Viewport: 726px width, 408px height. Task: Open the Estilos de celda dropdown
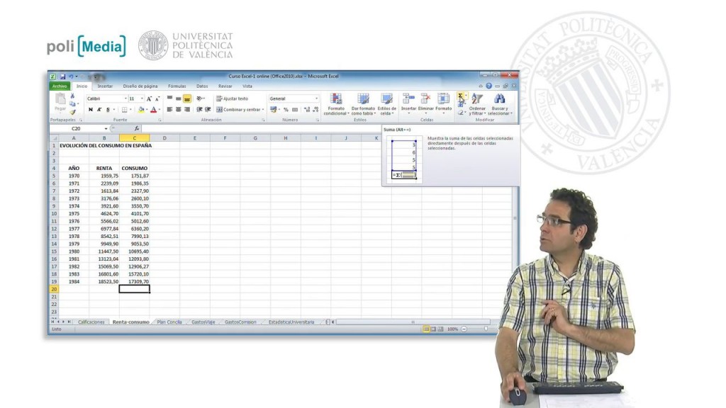[x=386, y=104]
